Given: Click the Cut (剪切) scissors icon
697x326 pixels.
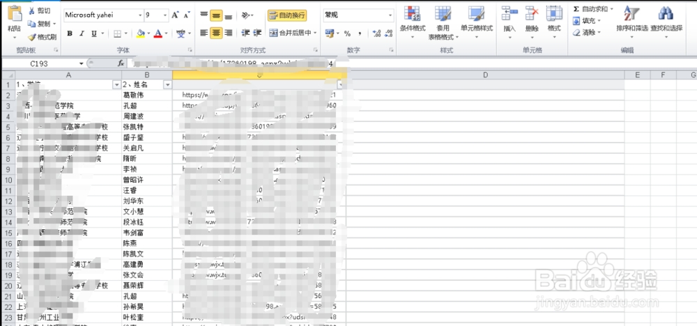Looking at the screenshot, I should 31,10.
